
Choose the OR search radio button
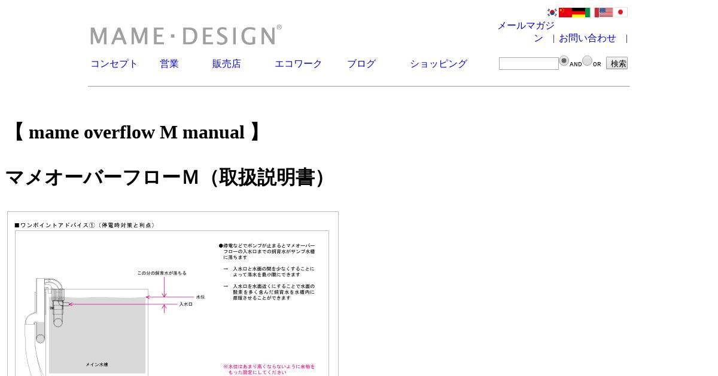pyautogui.click(x=587, y=61)
